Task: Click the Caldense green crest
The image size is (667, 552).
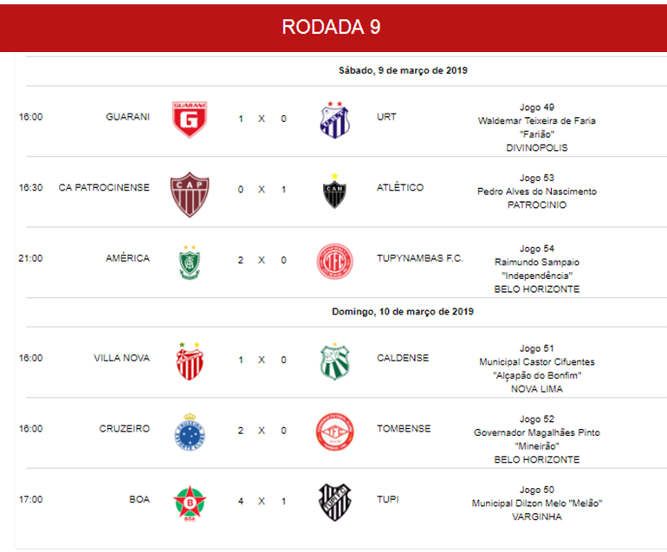Action: pos(334,361)
